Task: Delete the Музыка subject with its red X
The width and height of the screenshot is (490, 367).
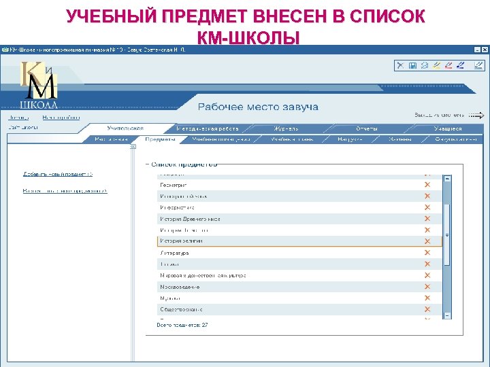Action: click(427, 298)
